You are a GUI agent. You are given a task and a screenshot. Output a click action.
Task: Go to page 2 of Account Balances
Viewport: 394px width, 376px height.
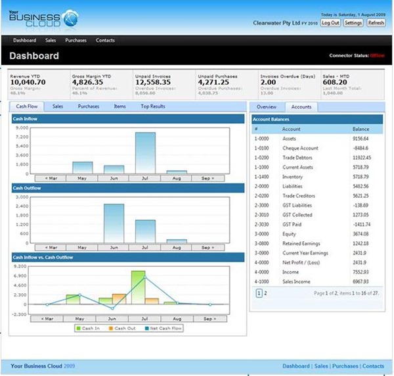265,293
